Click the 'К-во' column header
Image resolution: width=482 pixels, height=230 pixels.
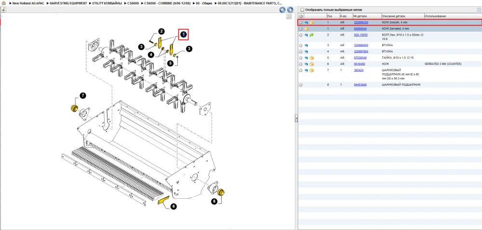tap(346, 16)
